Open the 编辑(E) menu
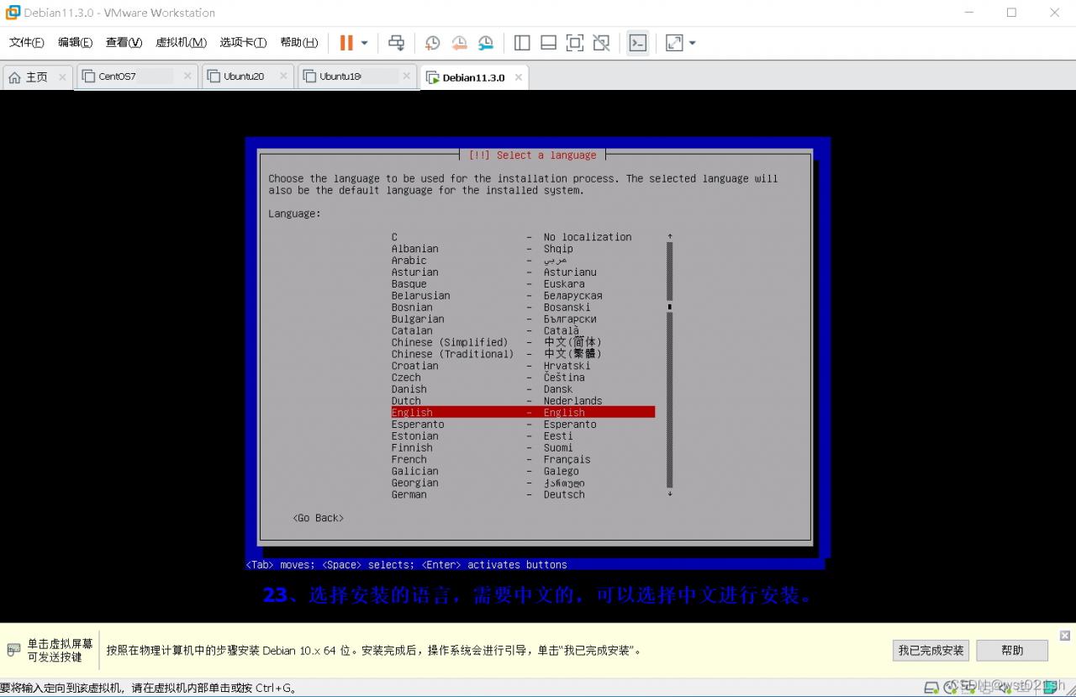The width and height of the screenshot is (1076, 697). tap(75, 43)
